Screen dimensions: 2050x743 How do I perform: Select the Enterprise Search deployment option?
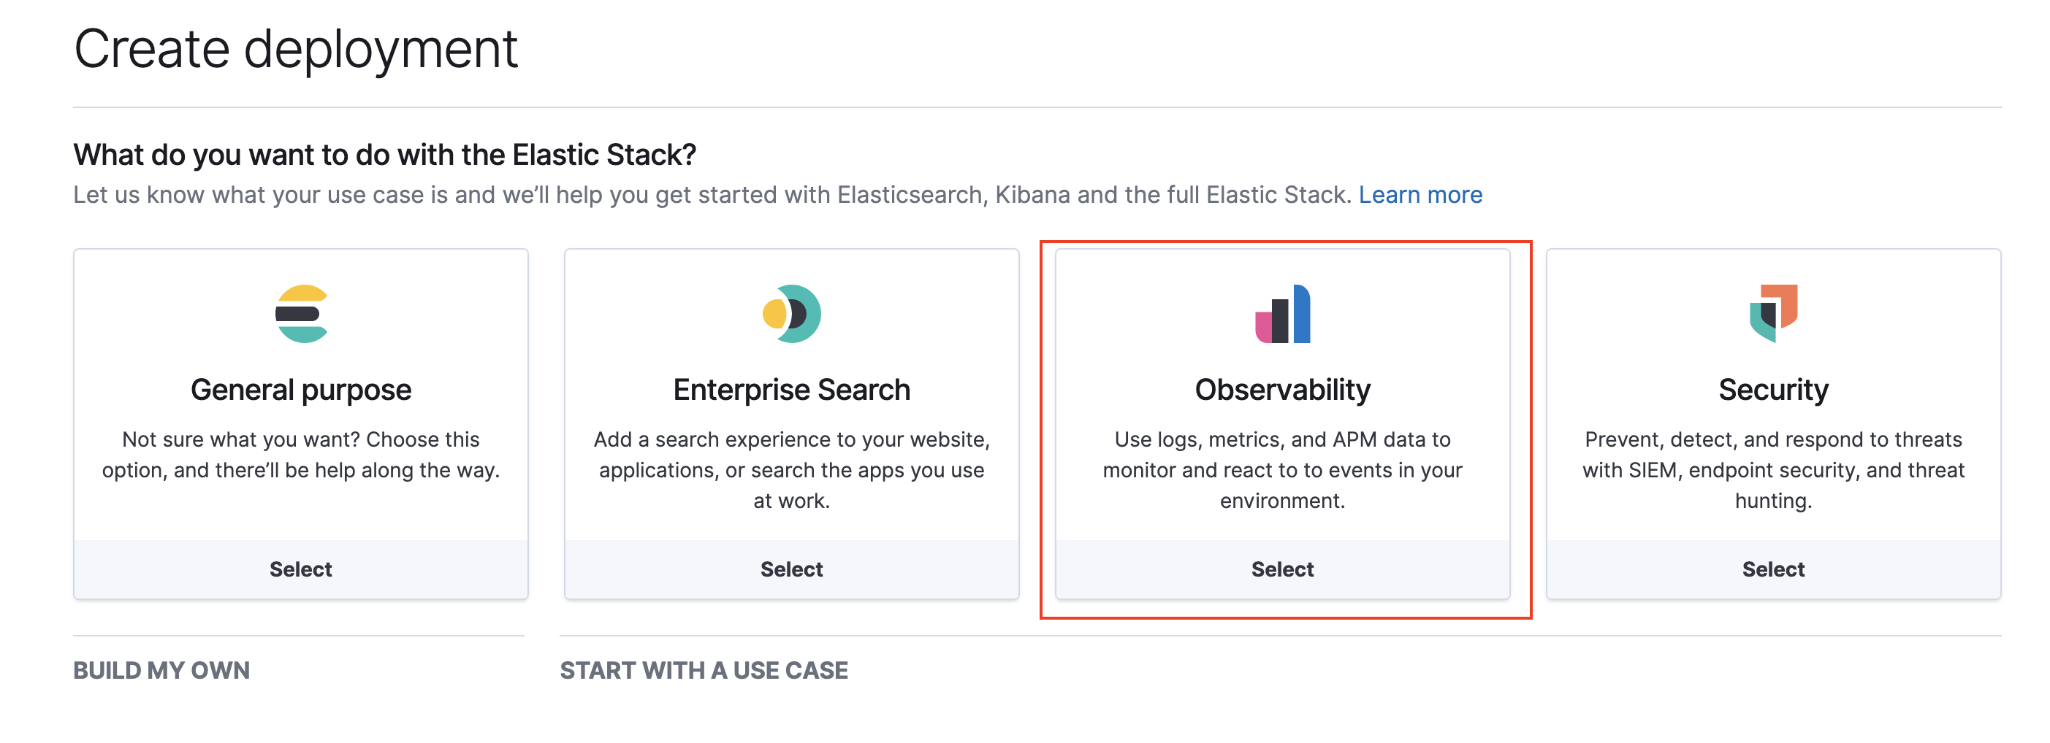(791, 568)
